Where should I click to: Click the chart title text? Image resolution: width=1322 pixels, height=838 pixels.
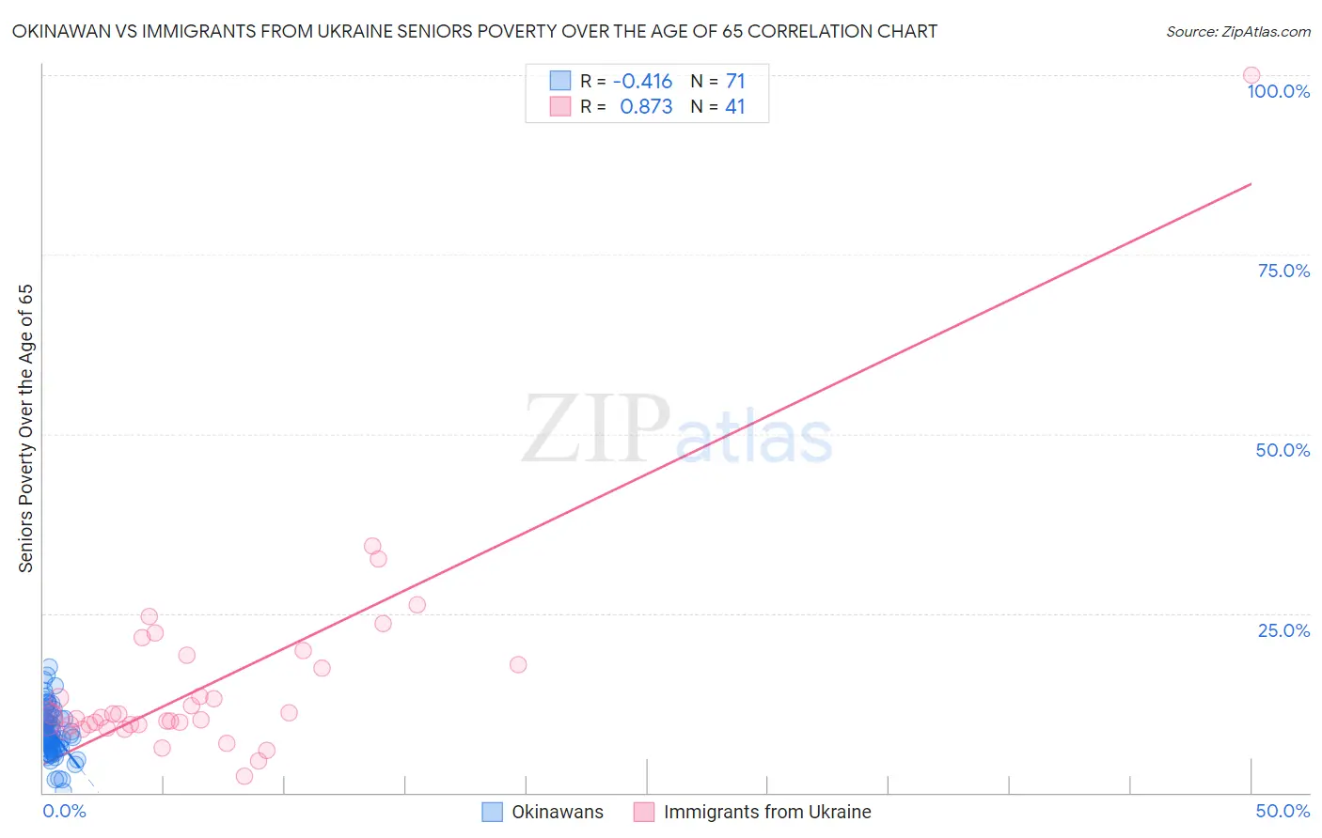pyautogui.click(x=474, y=32)
